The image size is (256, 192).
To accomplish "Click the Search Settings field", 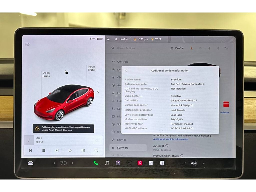I will [126, 48].
